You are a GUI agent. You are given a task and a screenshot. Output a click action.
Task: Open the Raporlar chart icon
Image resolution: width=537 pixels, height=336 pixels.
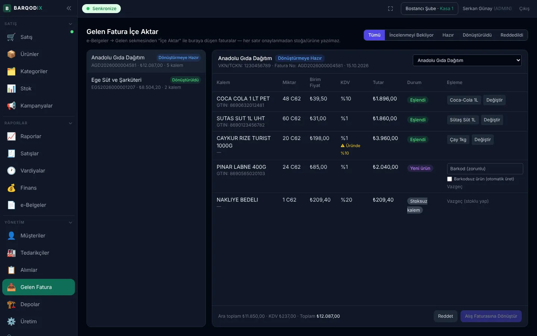[x=11, y=136]
